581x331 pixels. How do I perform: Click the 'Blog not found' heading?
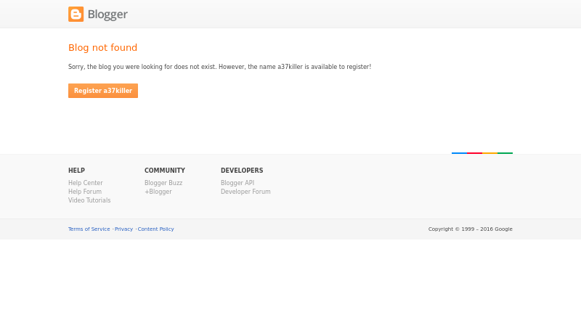(102, 48)
